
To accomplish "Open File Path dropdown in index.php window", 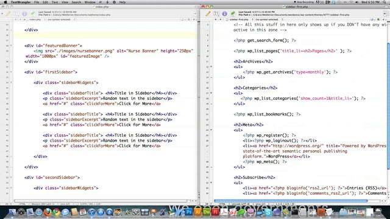I will click(44, 15).
